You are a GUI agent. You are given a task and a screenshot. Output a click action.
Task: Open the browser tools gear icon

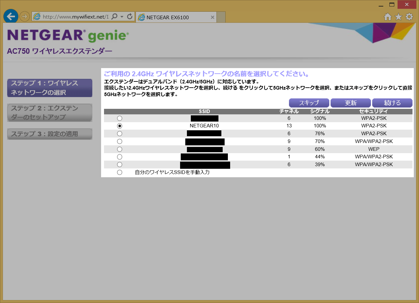pos(409,17)
